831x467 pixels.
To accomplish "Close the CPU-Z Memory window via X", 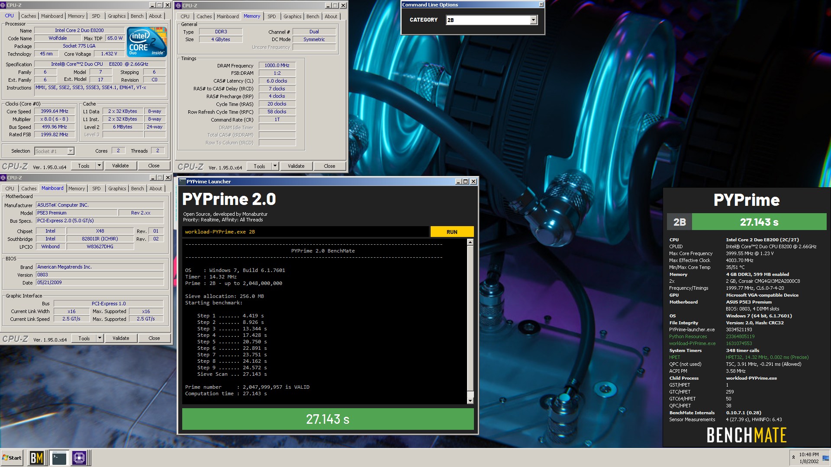I will [x=343, y=6].
